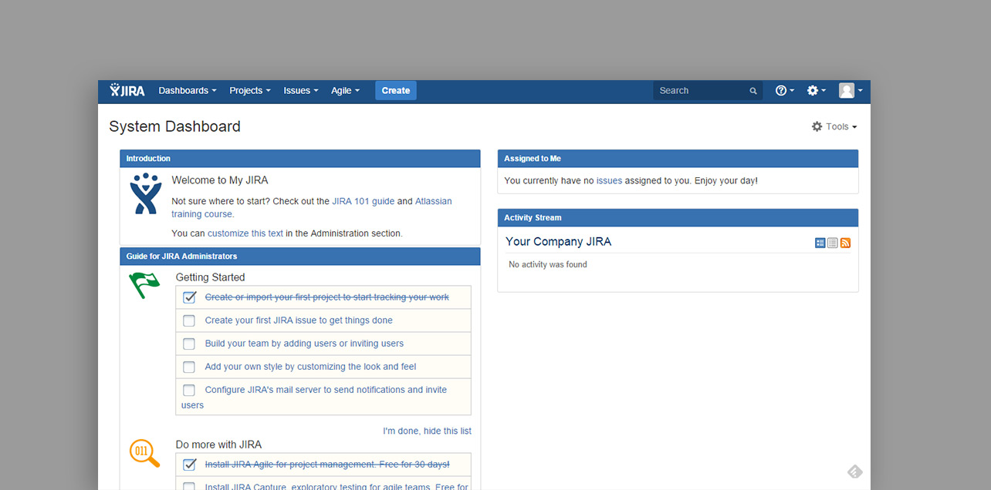The width and height of the screenshot is (991, 490).
Task: Focus the Search input field
Action: (708, 91)
